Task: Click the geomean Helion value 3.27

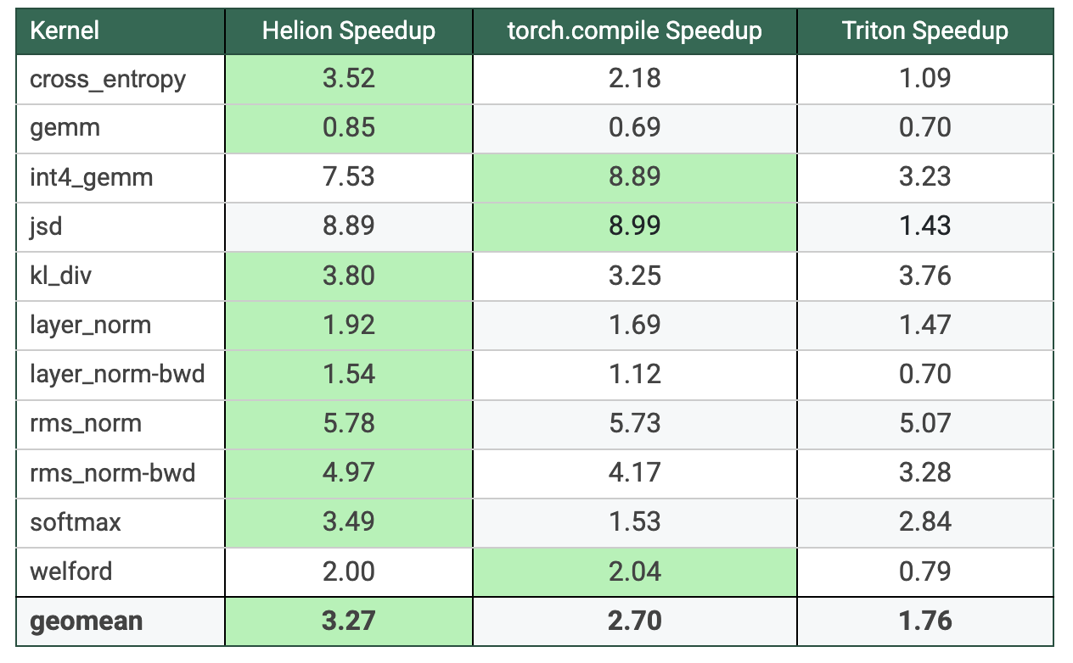Action: 348,621
